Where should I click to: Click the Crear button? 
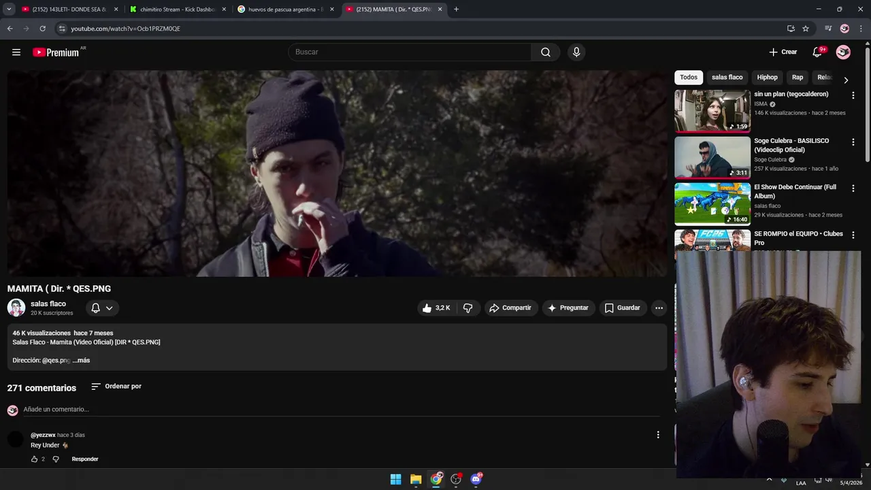[x=783, y=52]
